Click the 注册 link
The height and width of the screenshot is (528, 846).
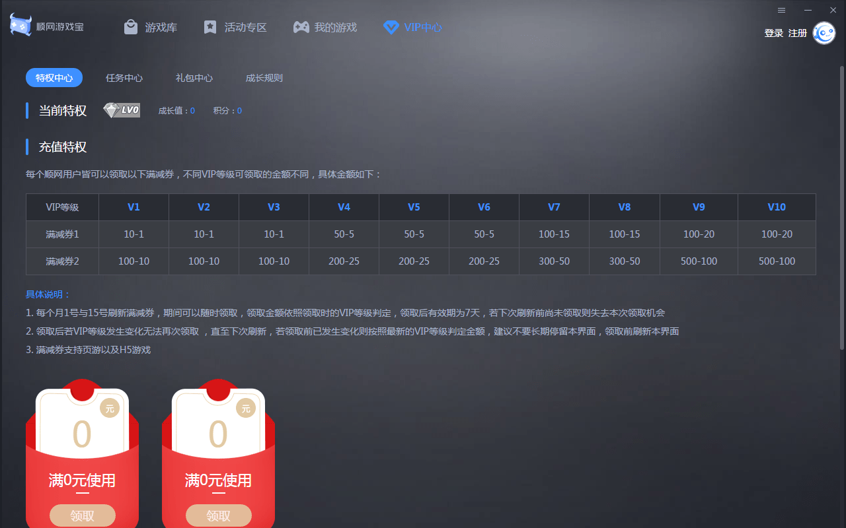click(798, 32)
